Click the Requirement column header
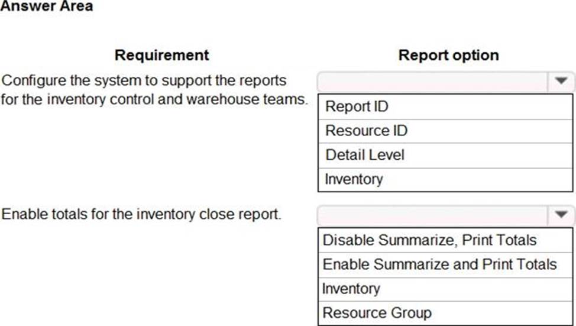This screenshot has width=576, height=326. 161,55
